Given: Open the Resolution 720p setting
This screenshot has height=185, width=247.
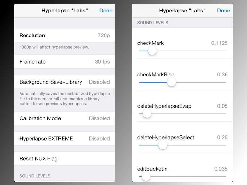Looking at the screenshot, I should pos(64,35).
